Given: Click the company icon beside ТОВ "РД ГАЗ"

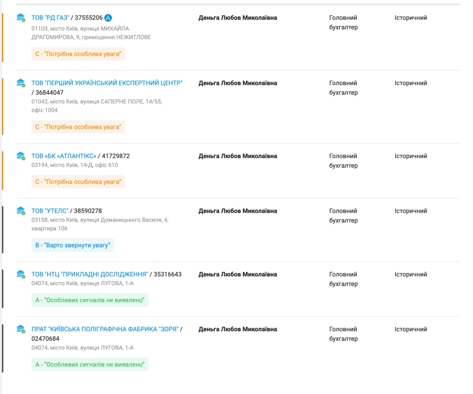Looking at the screenshot, I should tap(21, 18).
